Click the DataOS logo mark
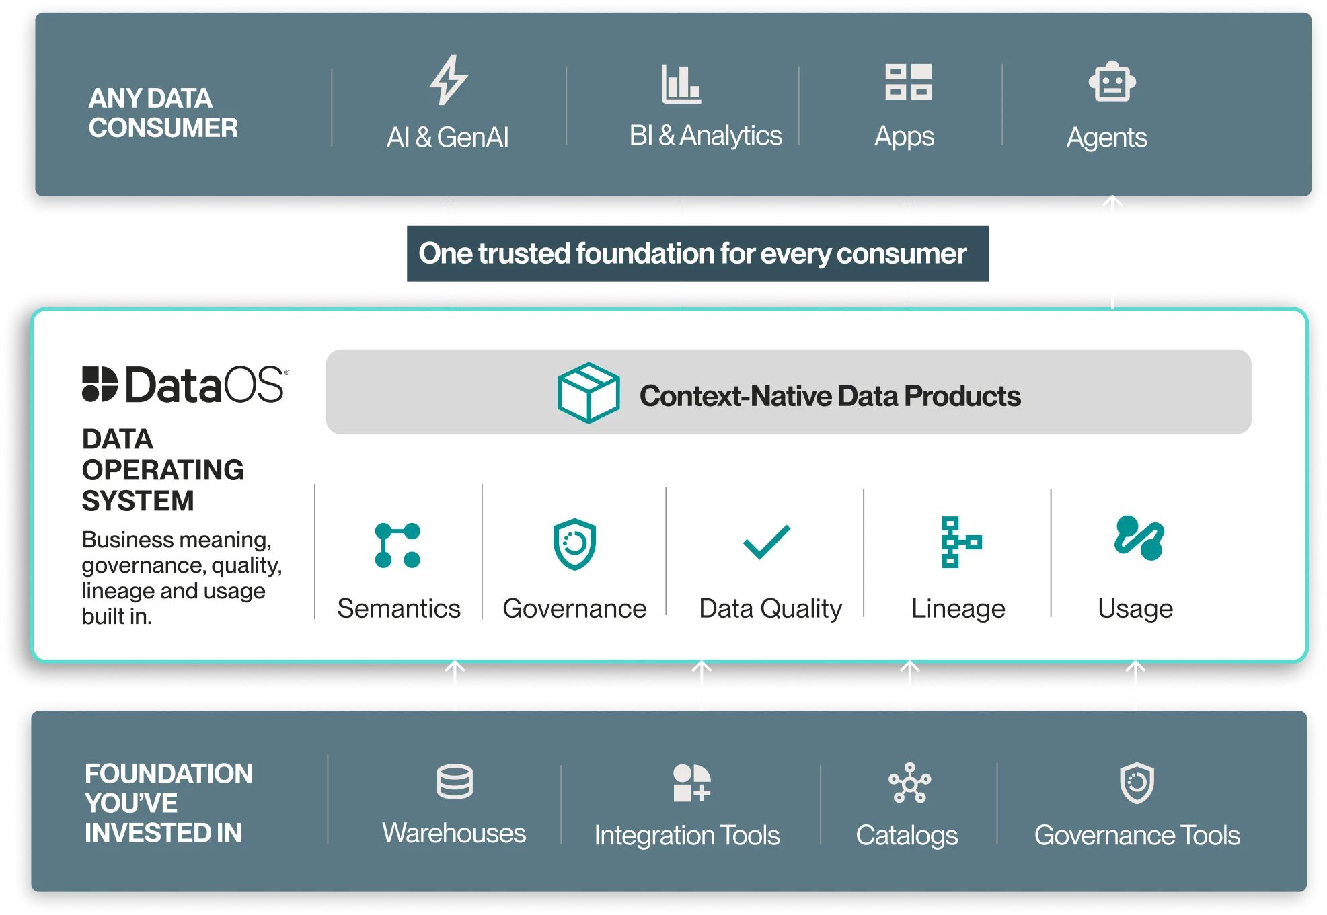1327x915 pixels. (100, 384)
